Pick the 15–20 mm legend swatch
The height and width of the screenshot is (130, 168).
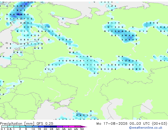[x=41, y=127]
